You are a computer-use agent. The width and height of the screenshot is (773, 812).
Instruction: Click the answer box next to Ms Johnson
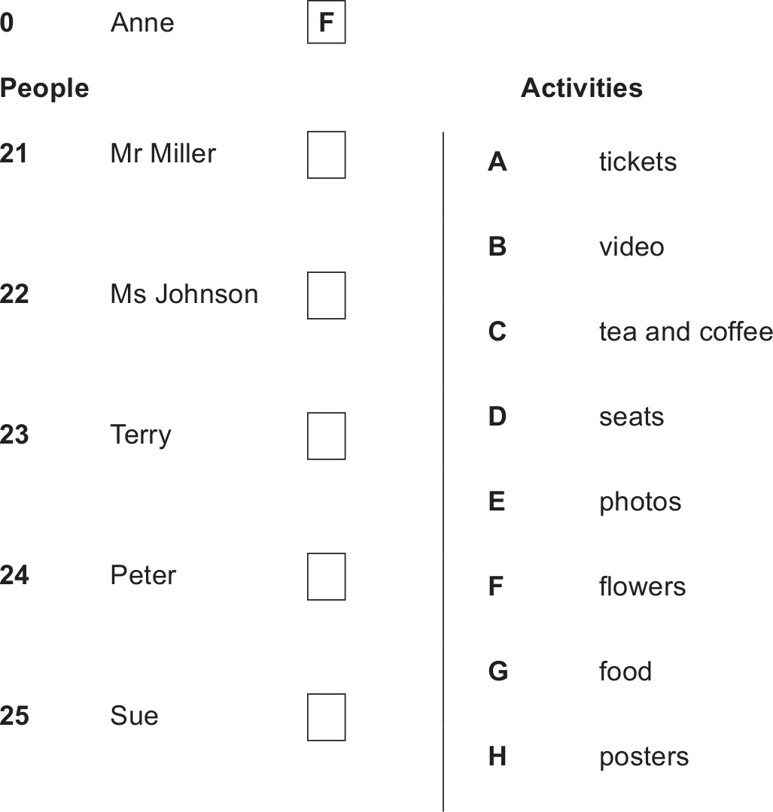pos(326,295)
